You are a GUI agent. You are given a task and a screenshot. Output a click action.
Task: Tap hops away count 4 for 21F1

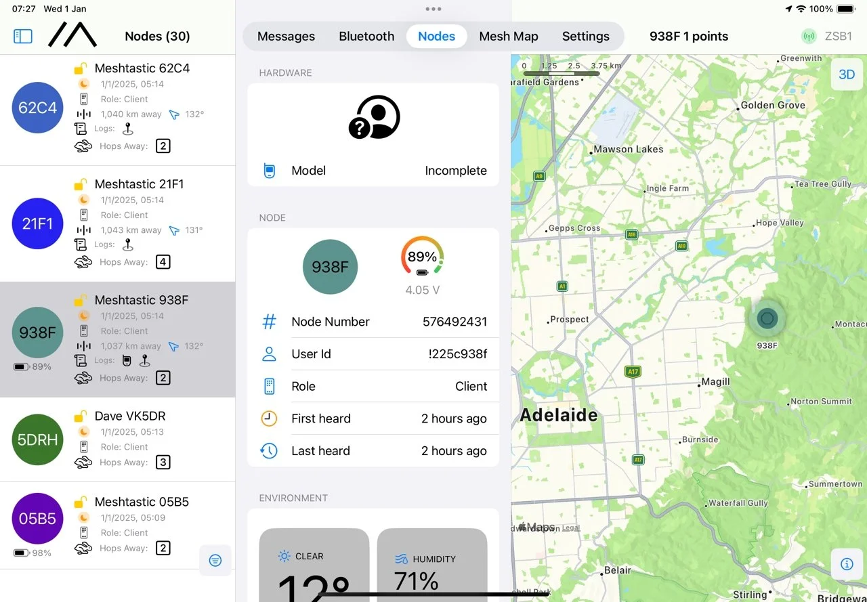coord(163,262)
